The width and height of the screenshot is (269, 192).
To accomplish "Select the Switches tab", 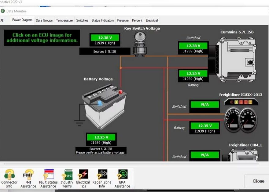I will point(82,20).
